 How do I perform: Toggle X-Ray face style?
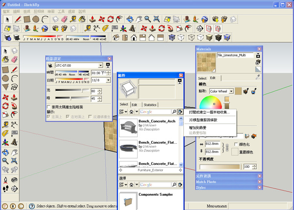coord(172,37)
